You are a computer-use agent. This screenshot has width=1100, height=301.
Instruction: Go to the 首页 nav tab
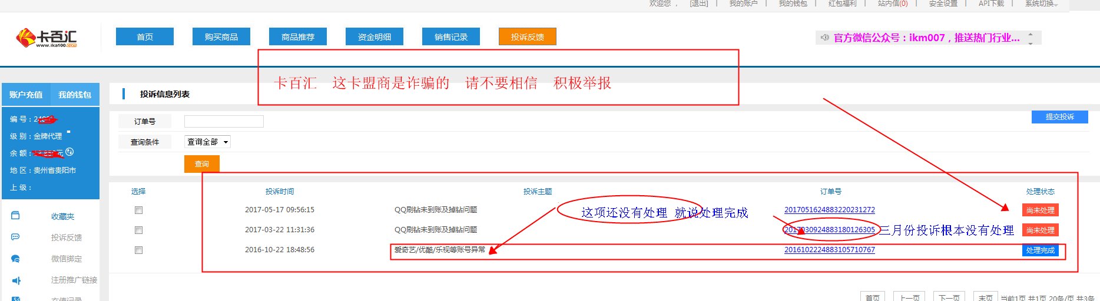tap(145, 37)
